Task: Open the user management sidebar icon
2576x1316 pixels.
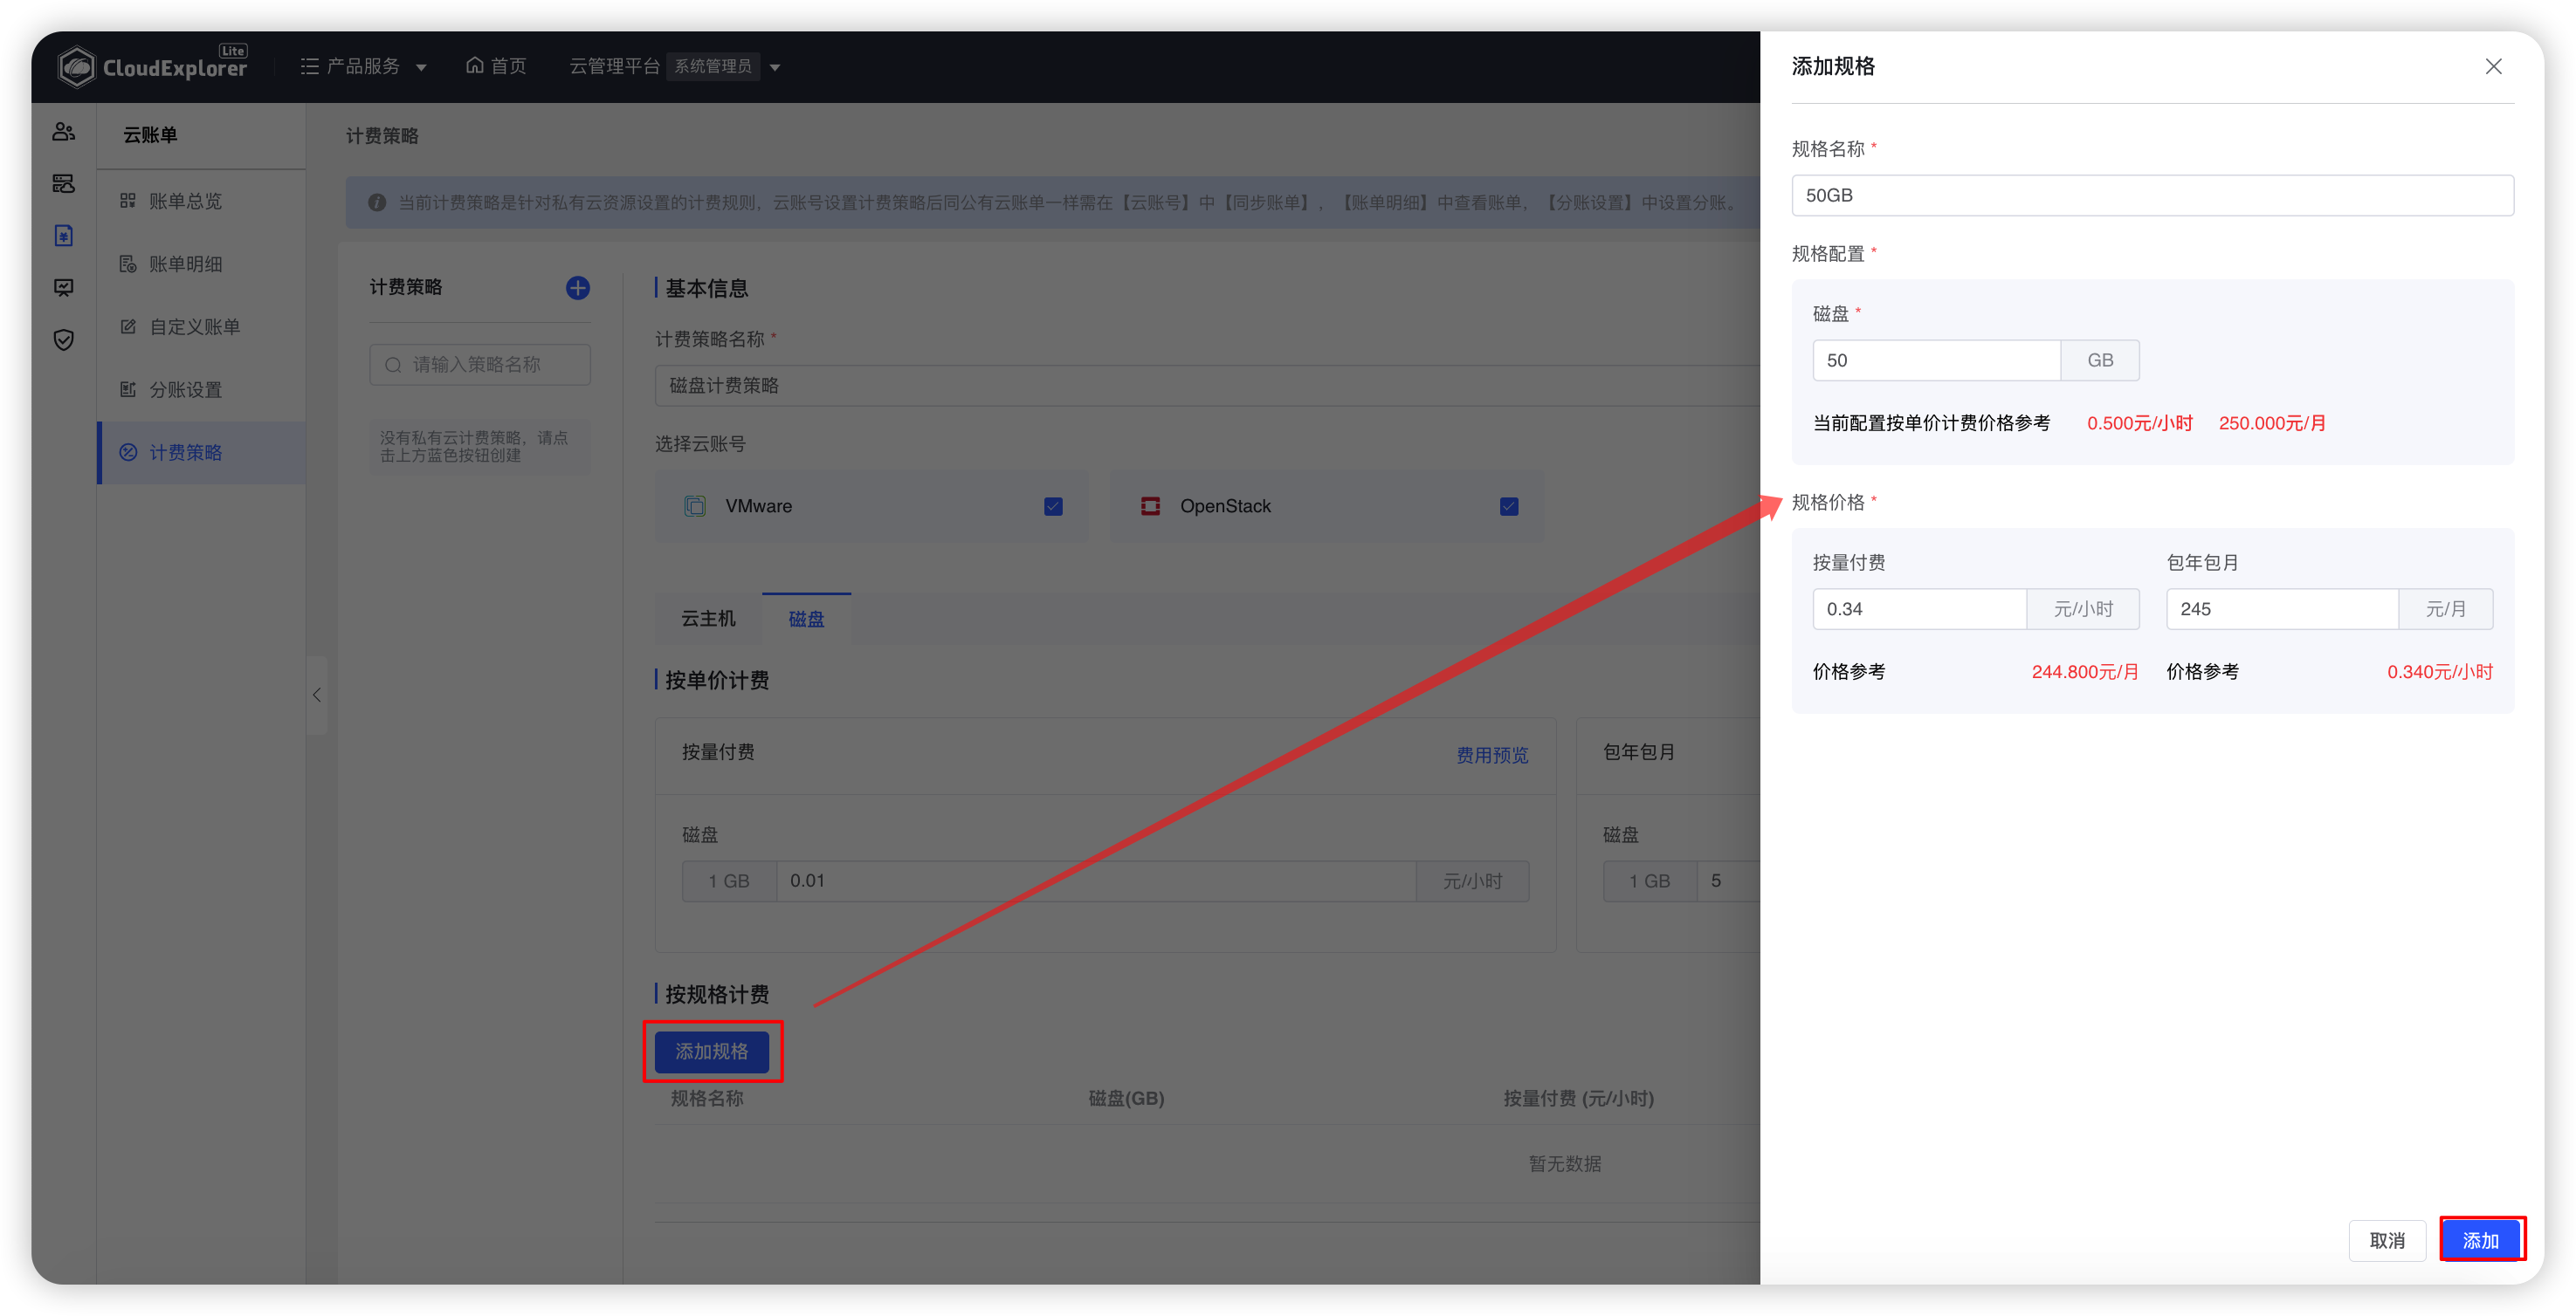Action: [x=63, y=131]
